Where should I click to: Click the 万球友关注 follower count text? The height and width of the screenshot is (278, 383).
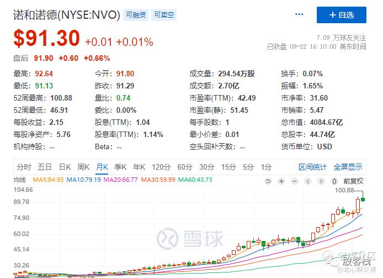[341, 38]
